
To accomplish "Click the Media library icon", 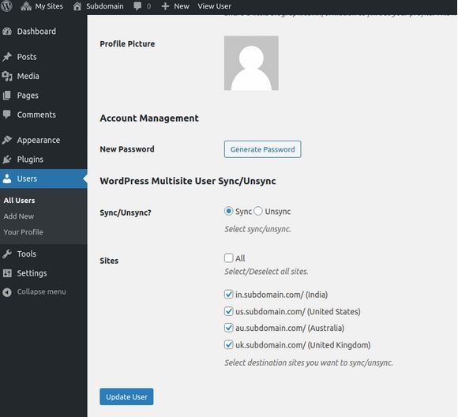I will click(x=7, y=76).
